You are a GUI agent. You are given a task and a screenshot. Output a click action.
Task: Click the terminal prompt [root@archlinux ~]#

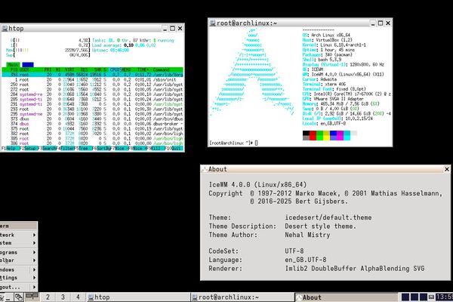click(231, 143)
